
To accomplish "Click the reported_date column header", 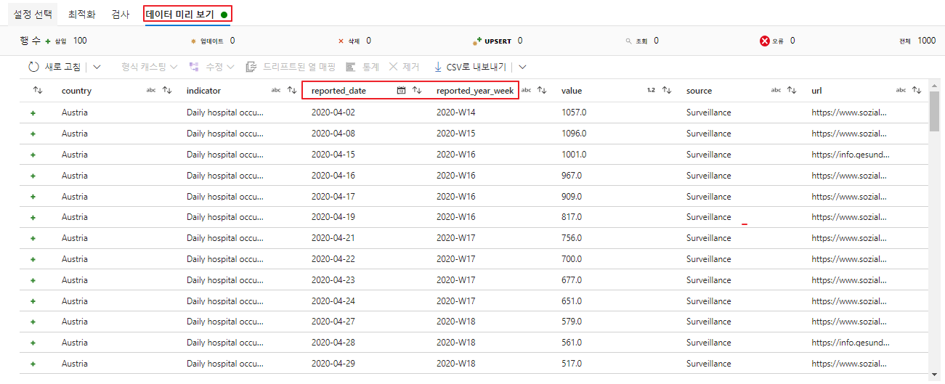I will coord(338,91).
